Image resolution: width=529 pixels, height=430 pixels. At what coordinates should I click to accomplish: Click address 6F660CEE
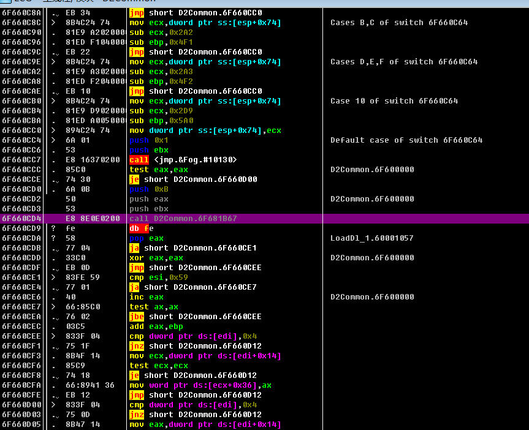(21, 336)
